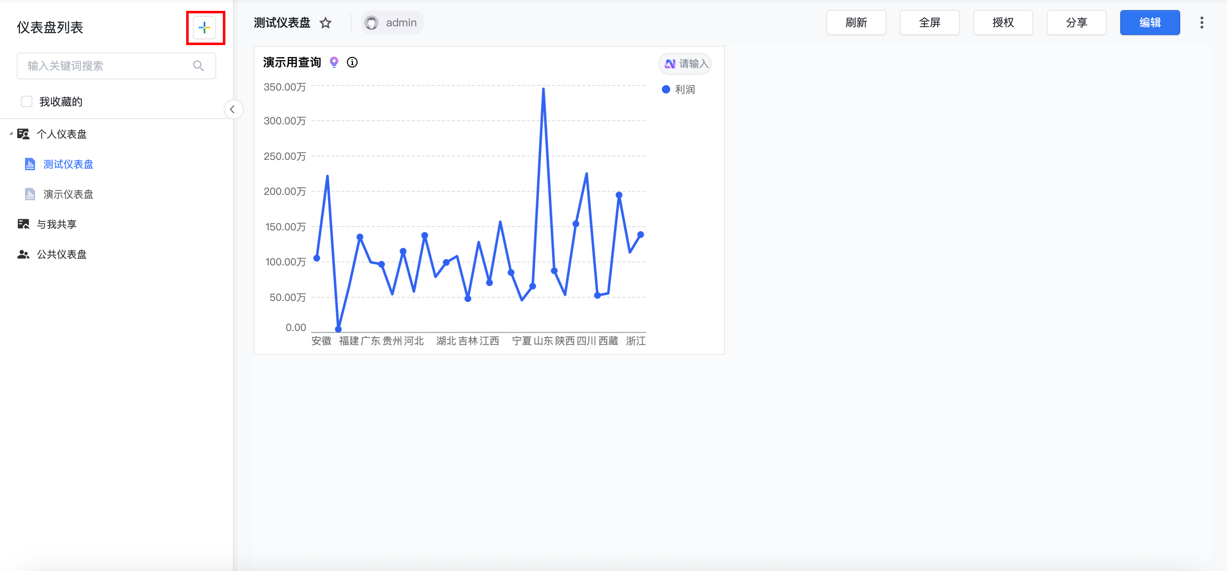Image resolution: width=1227 pixels, height=571 pixels.
Task: Click the admin user avatar
Action: click(x=371, y=23)
